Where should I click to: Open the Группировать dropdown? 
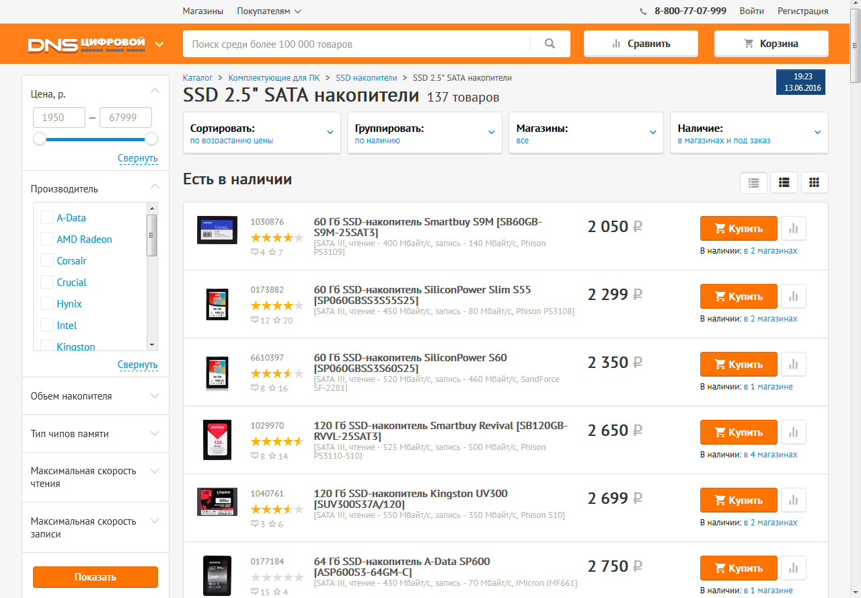point(424,133)
